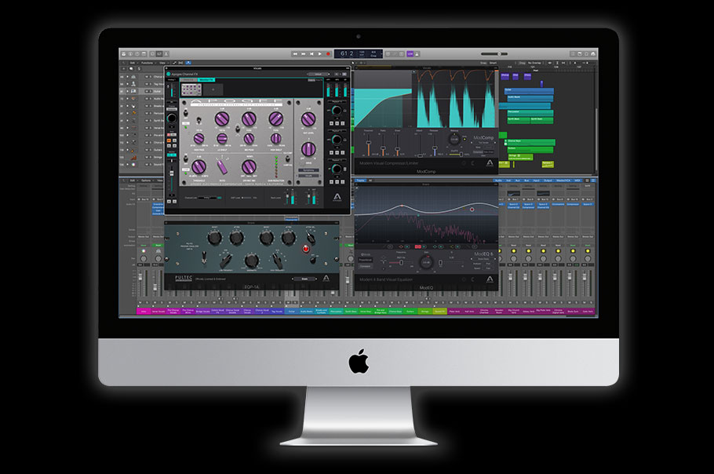Click the ModComp Makeup gain knob
The image size is (714, 474).
click(x=454, y=139)
